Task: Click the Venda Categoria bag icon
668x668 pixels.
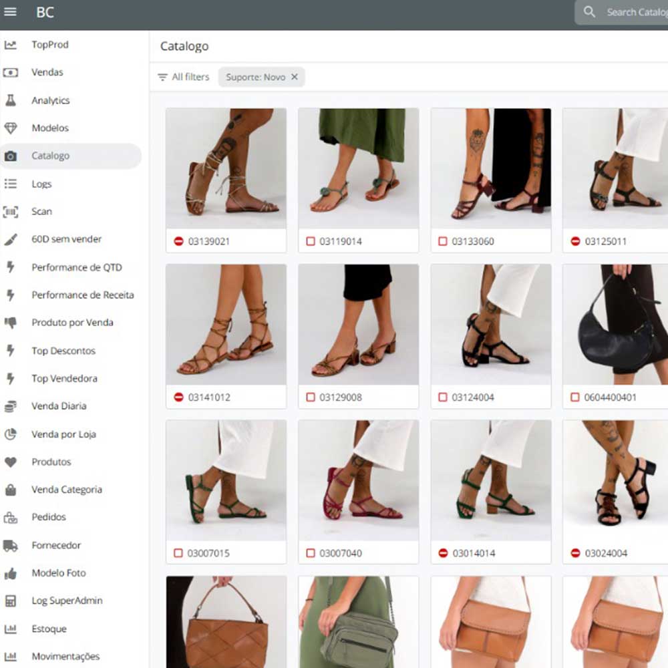Action: point(11,490)
